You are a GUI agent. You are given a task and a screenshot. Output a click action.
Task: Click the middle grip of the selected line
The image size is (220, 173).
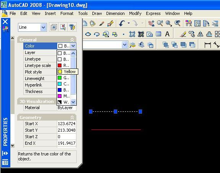click(x=115, y=111)
